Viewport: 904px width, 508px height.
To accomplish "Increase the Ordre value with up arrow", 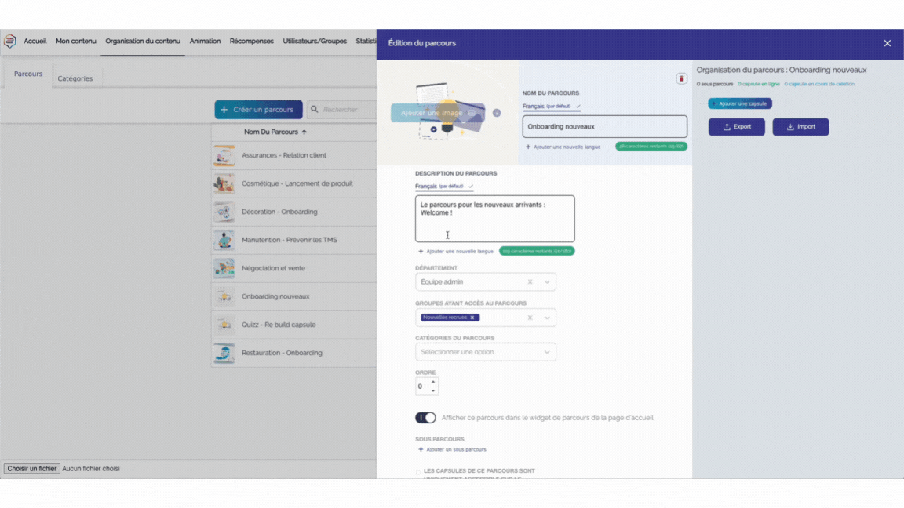I will pyautogui.click(x=433, y=382).
